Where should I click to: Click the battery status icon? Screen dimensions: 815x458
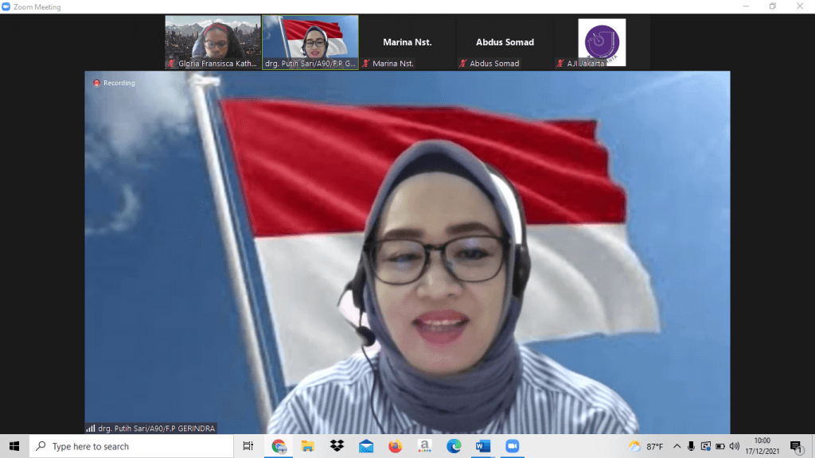[719, 446]
